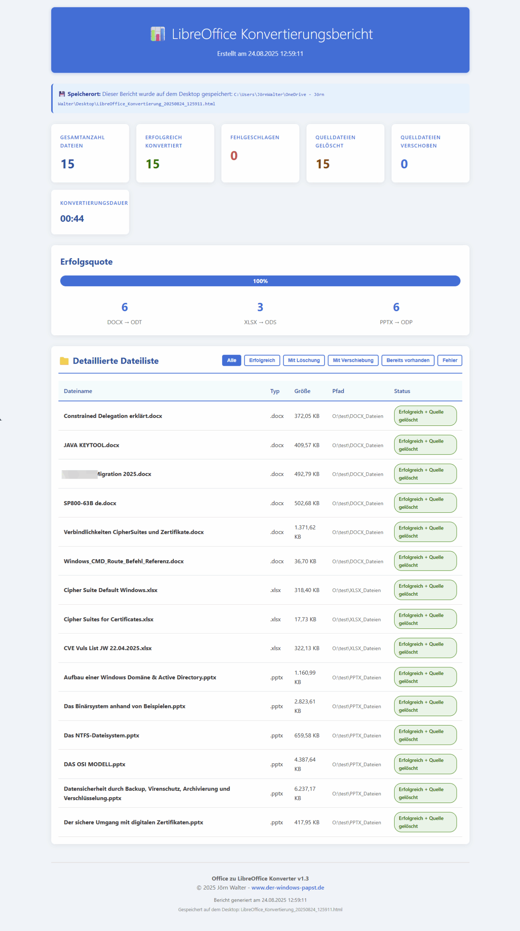Click the 100% Erfolgsquote progress bar

tap(260, 281)
